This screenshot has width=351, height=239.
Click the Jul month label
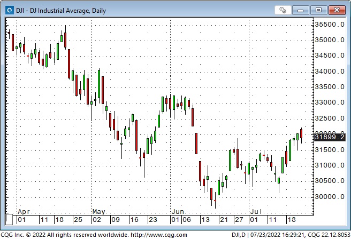(x=256, y=212)
